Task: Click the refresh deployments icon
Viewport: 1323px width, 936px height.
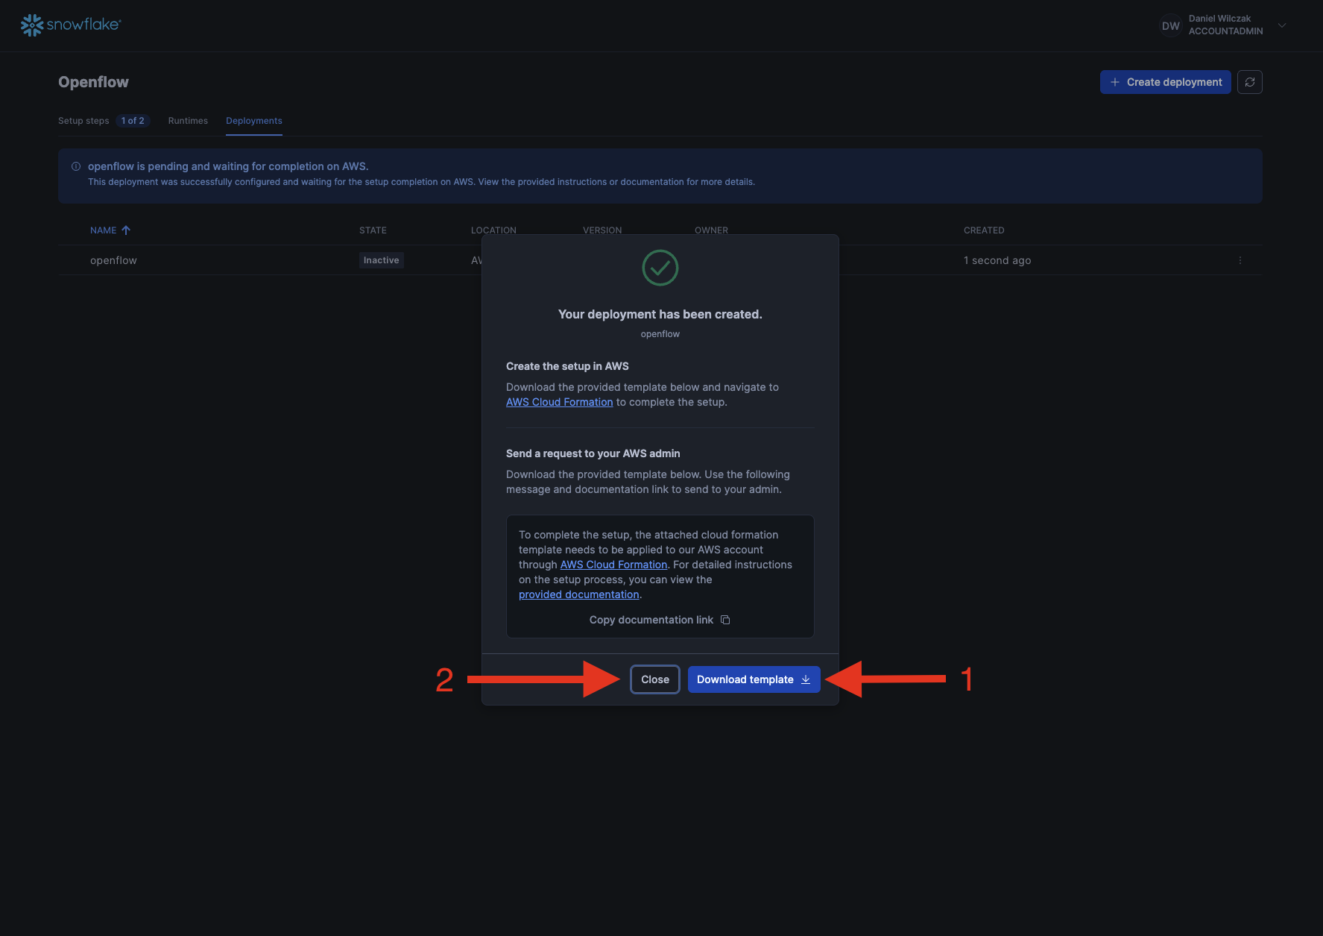Action: 1249,82
